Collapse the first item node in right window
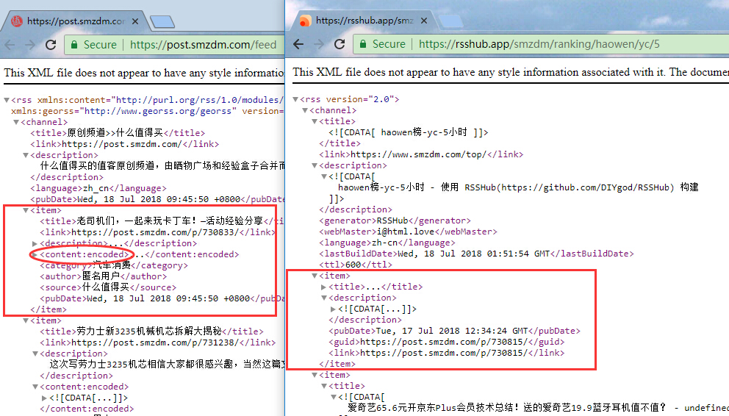Image resolution: width=729 pixels, height=416 pixels. point(315,276)
